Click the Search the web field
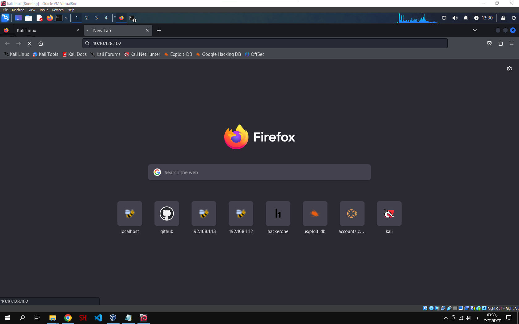This screenshot has height=324, width=519. point(259,172)
